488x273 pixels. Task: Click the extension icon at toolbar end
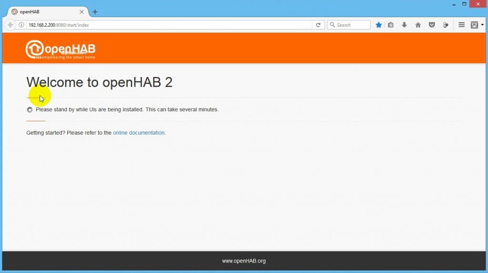point(474,25)
